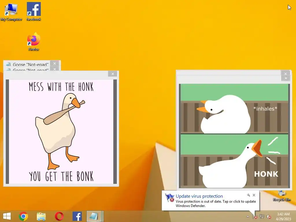
Task: Open the facebook desktop shortcut
Action: click(x=34, y=12)
